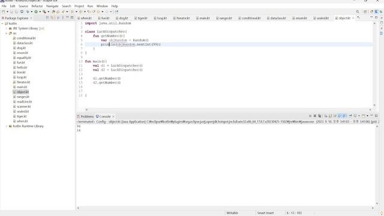Select scanner.kt in Package Explorer
The width and height of the screenshot is (384, 216).
(x=24, y=107)
